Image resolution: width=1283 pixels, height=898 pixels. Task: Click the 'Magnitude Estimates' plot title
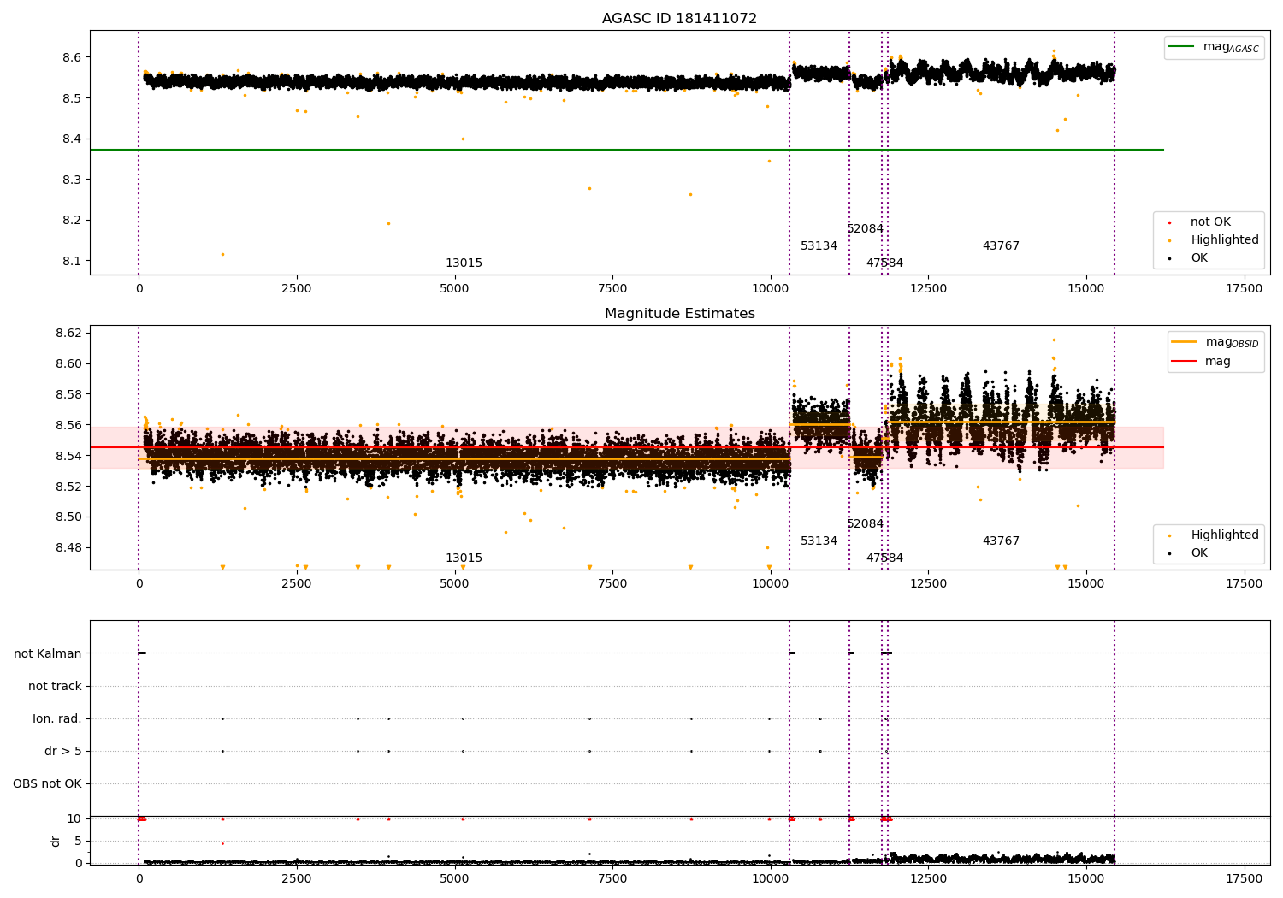point(680,314)
